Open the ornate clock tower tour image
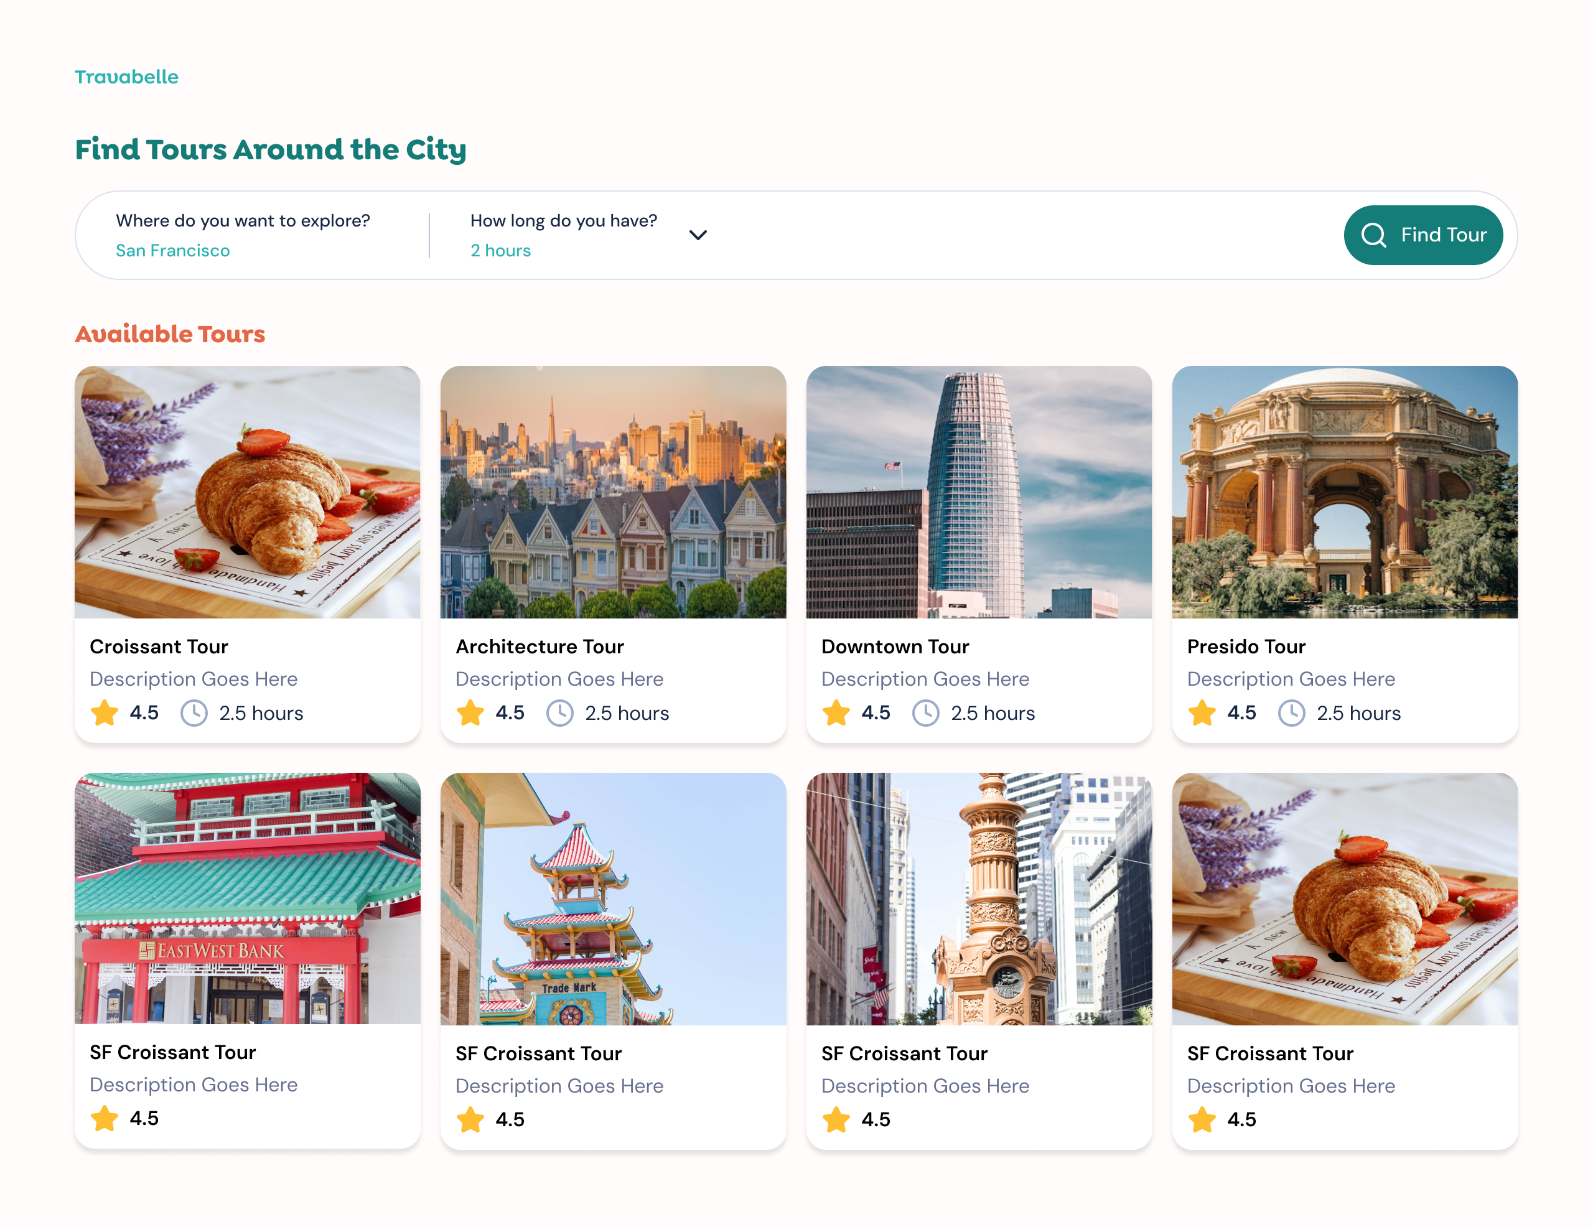This screenshot has width=1593, height=1227. click(x=979, y=898)
